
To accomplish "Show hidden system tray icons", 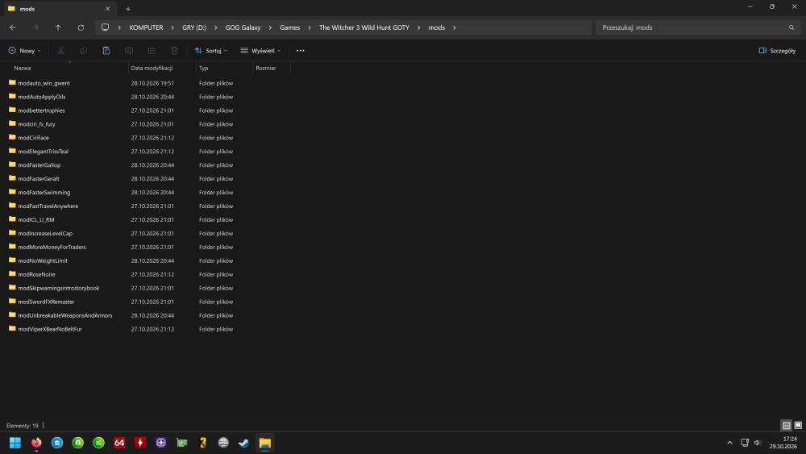I will pyautogui.click(x=729, y=443).
